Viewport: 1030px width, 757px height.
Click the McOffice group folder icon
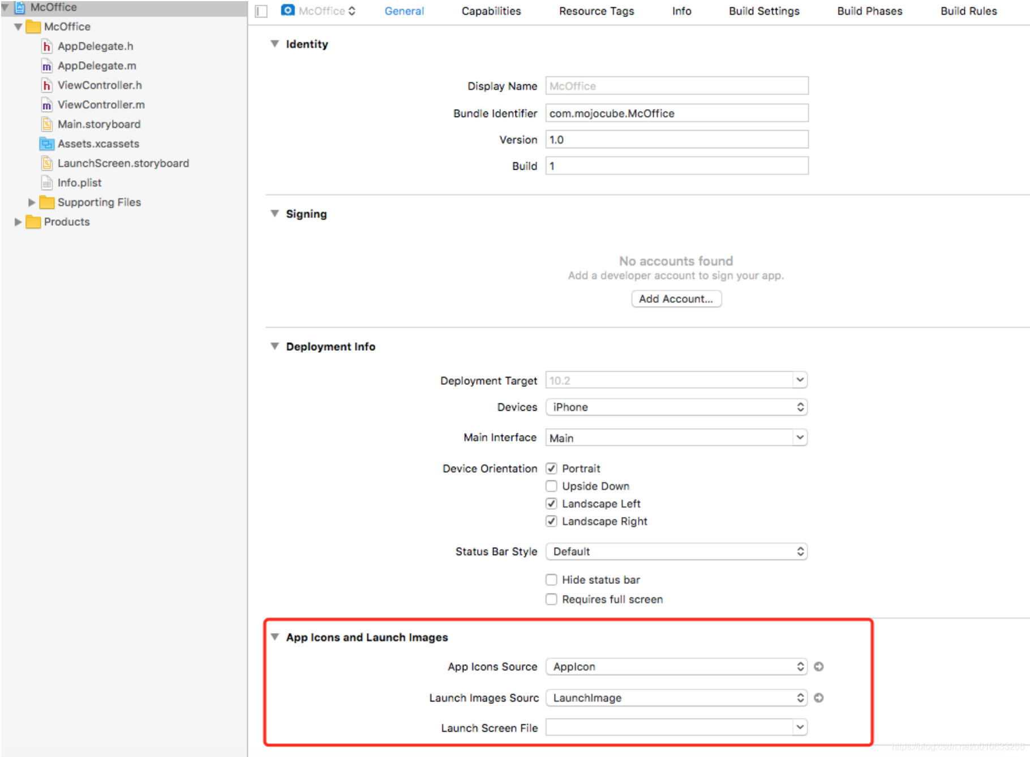pos(33,27)
